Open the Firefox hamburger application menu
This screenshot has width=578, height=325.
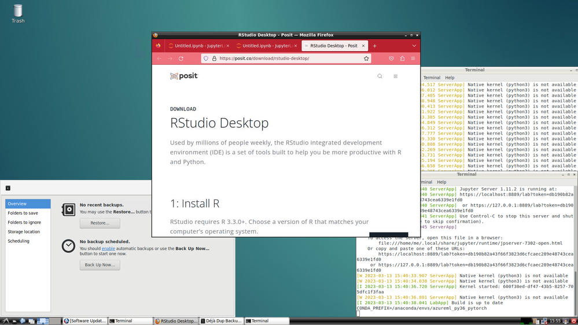(x=413, y=58)
